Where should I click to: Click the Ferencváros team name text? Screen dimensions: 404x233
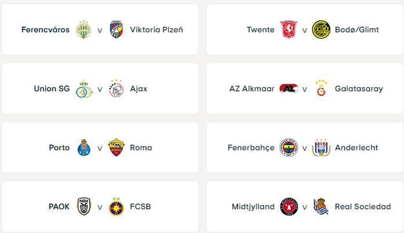click(45, 30)
